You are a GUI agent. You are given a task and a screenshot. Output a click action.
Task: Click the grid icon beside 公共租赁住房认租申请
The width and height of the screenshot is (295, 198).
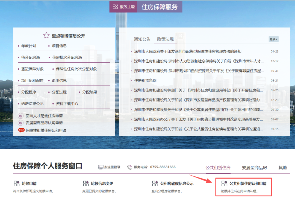pyautogui.click(x=224, y=183)
